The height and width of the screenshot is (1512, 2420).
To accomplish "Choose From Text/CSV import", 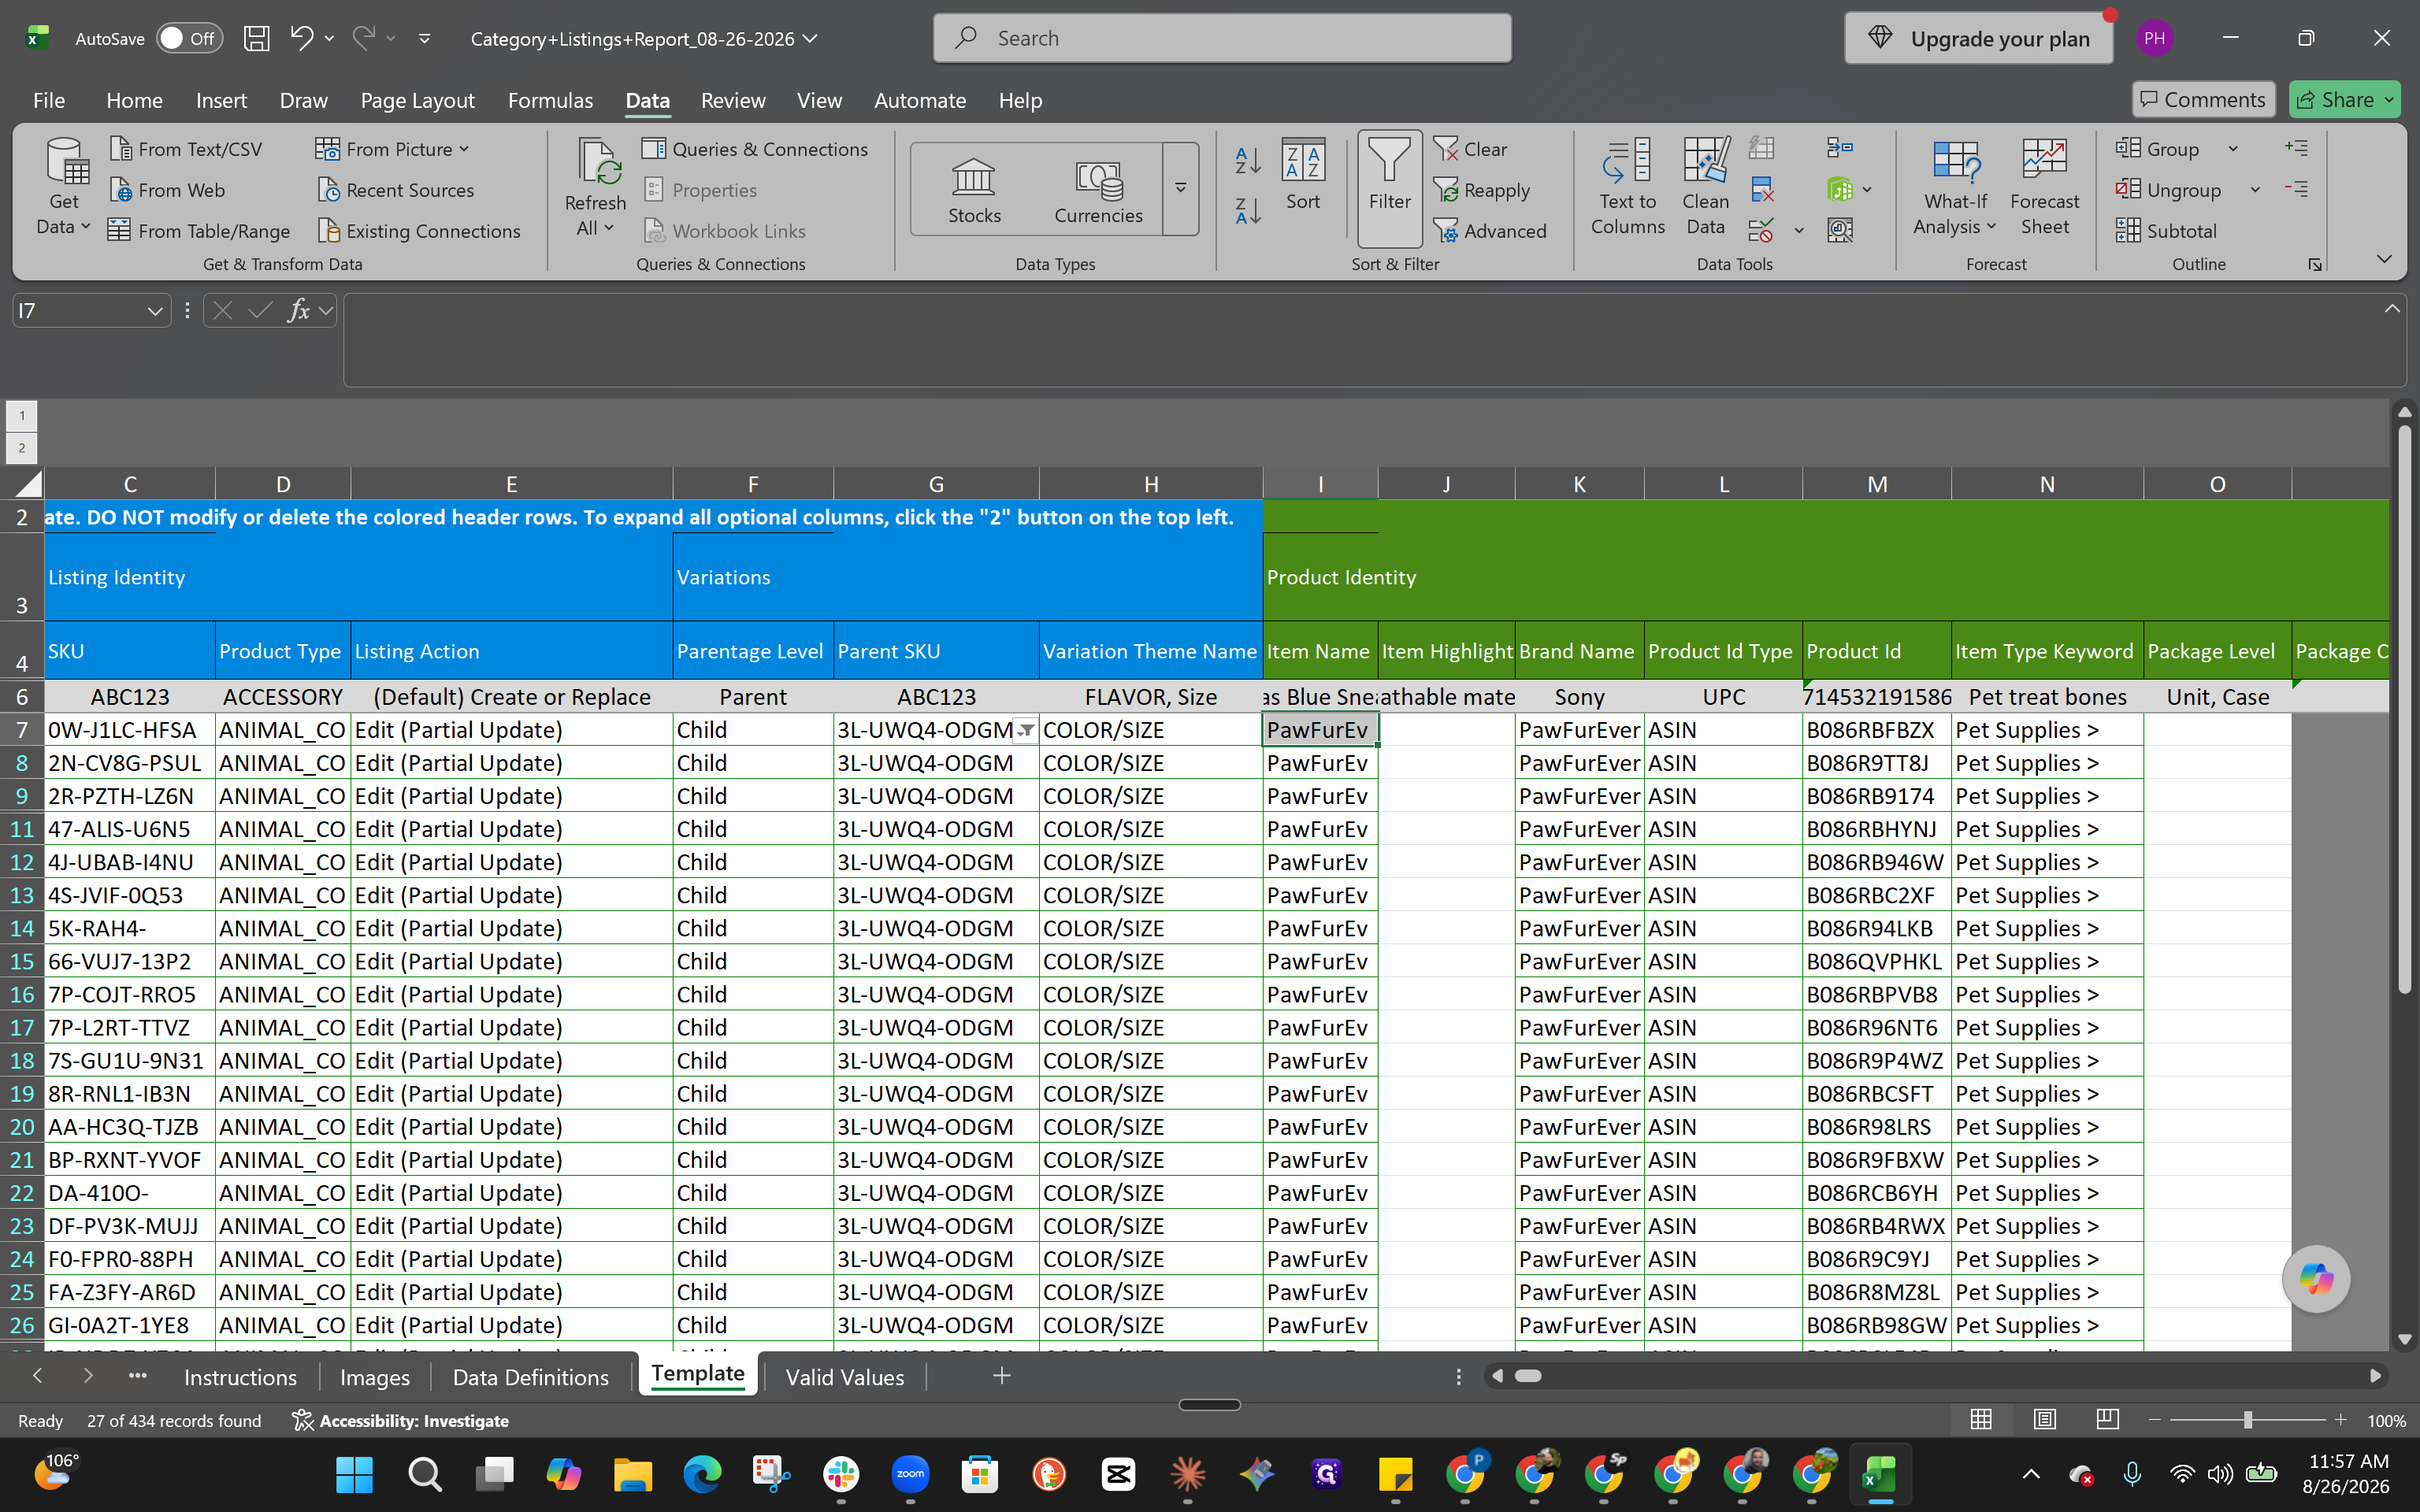I will (186, 149).
